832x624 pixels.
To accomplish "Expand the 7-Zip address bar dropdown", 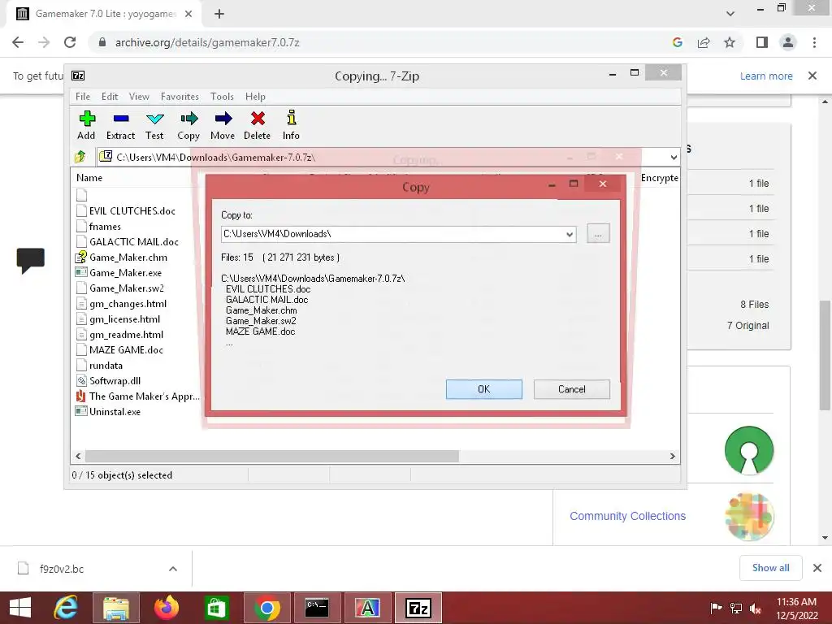I will (674, 157).
